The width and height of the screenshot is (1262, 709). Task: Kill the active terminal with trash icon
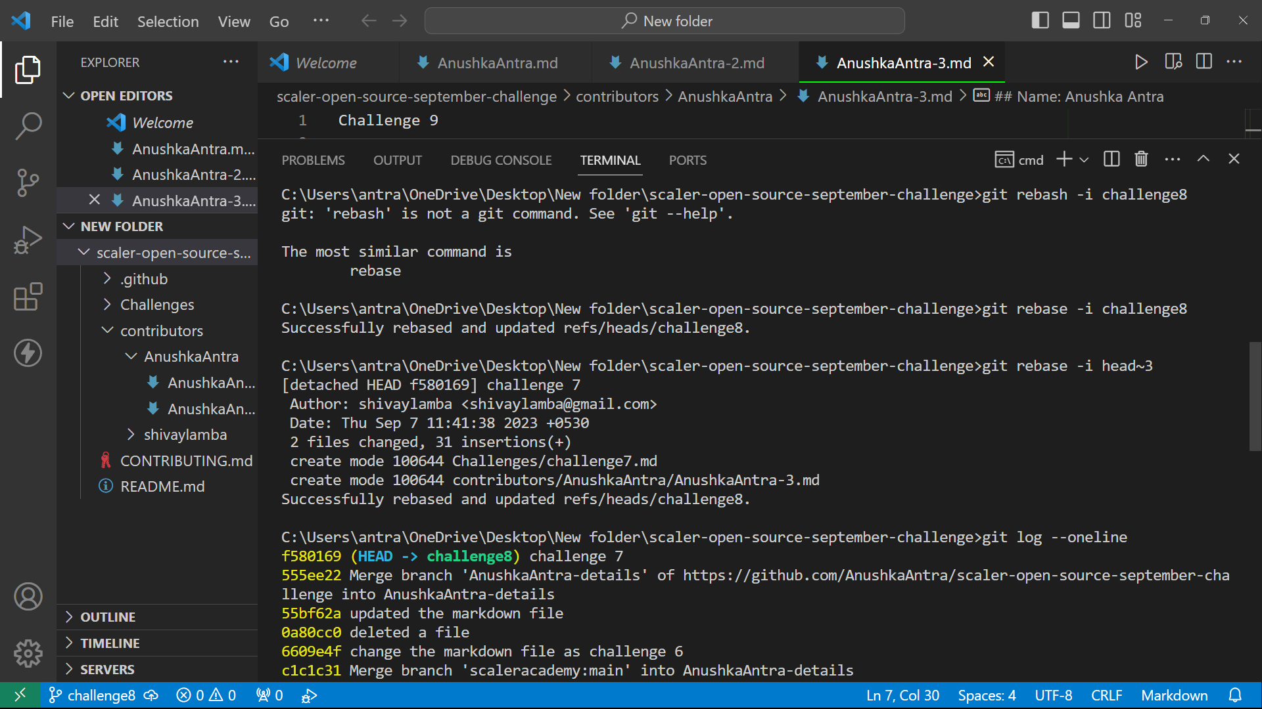point(1141,159)
